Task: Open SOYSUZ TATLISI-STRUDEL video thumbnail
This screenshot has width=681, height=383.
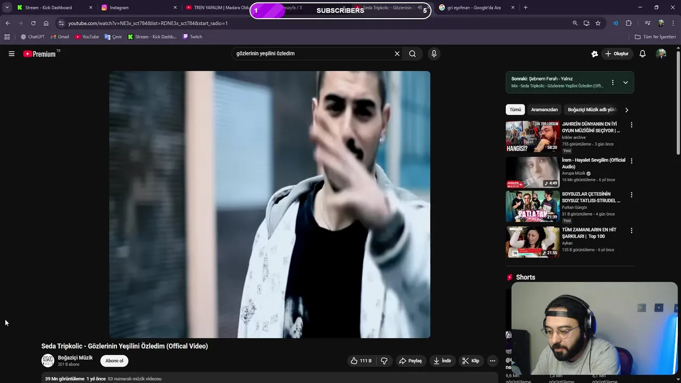Action: point(532,206)
